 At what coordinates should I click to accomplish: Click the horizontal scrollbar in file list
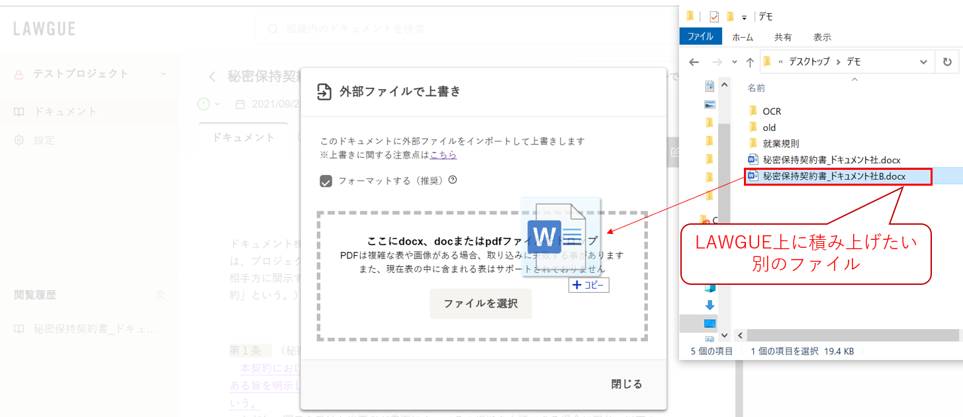847,335
